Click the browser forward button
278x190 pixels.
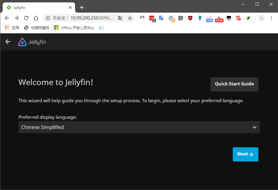pyautogui.click(x=17, y=18)
